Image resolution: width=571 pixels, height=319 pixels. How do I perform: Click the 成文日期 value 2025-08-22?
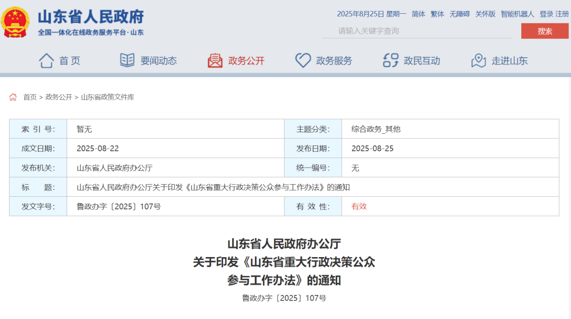(98, 148)
